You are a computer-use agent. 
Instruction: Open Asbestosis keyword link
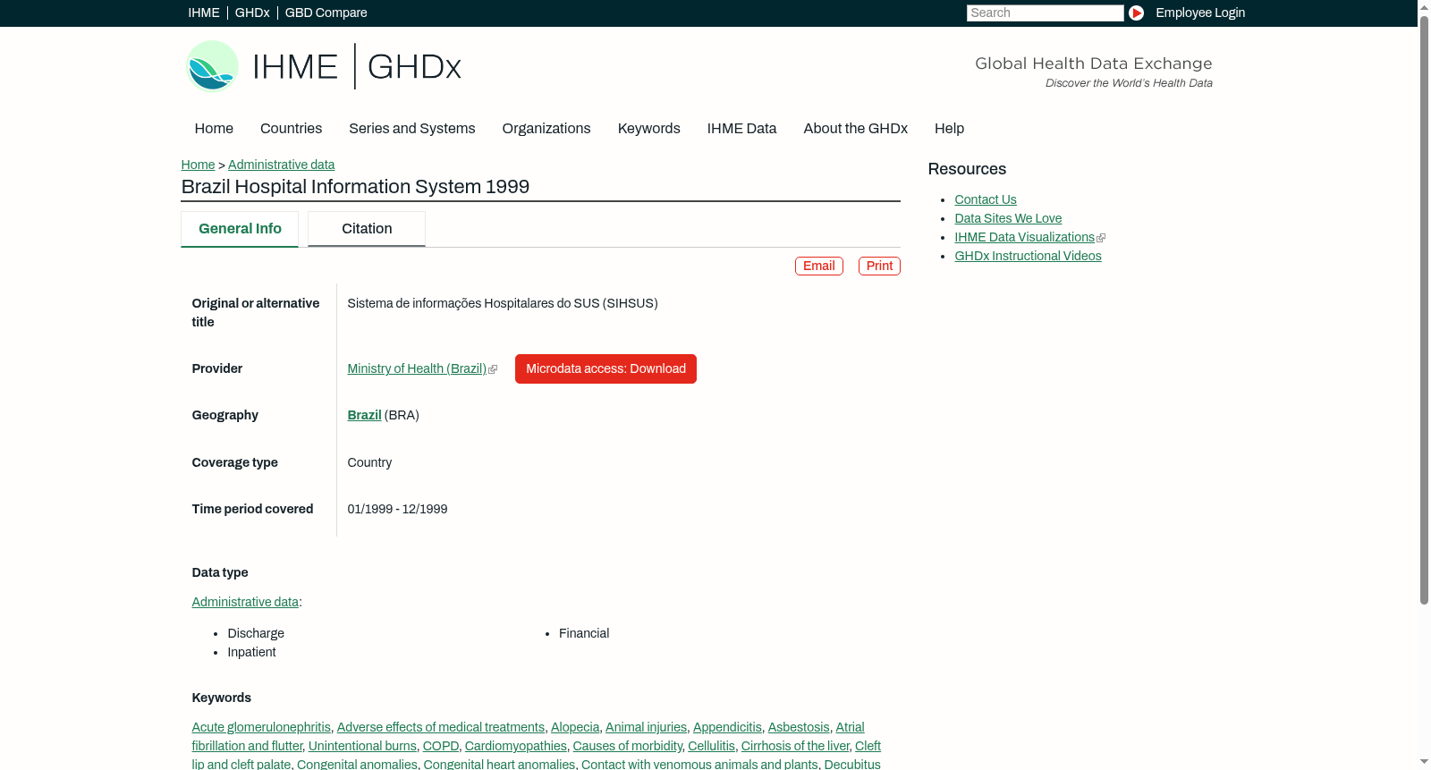pos(799,727)
